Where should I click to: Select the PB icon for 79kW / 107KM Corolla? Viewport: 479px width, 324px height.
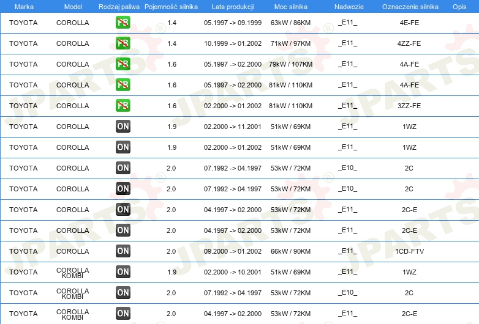click(x=123, y=64)
